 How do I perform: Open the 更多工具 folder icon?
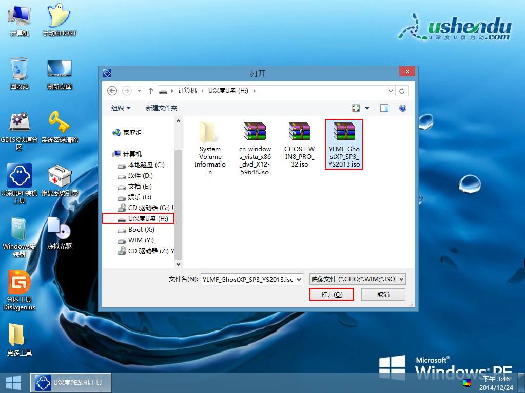pyautogui.click(x=19, y=340)
